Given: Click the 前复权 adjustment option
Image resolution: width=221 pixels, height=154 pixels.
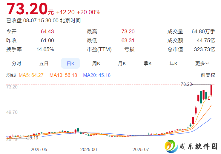Looking at the screenshot, I should [x=208, y=75].
